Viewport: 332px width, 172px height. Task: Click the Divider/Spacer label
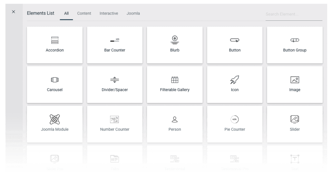pyautogui.click(x=115, y=90)
